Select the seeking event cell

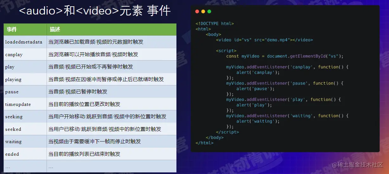tap(25, 117)
